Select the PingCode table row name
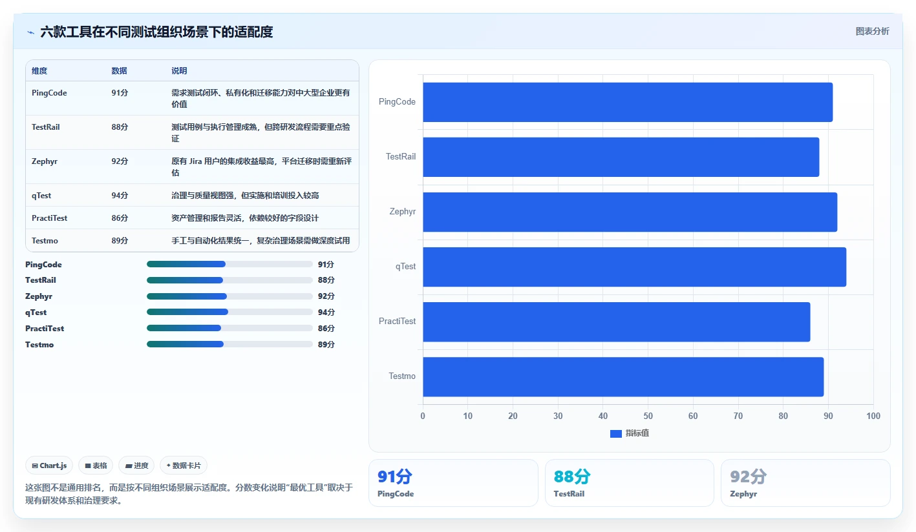 point(49,93)
